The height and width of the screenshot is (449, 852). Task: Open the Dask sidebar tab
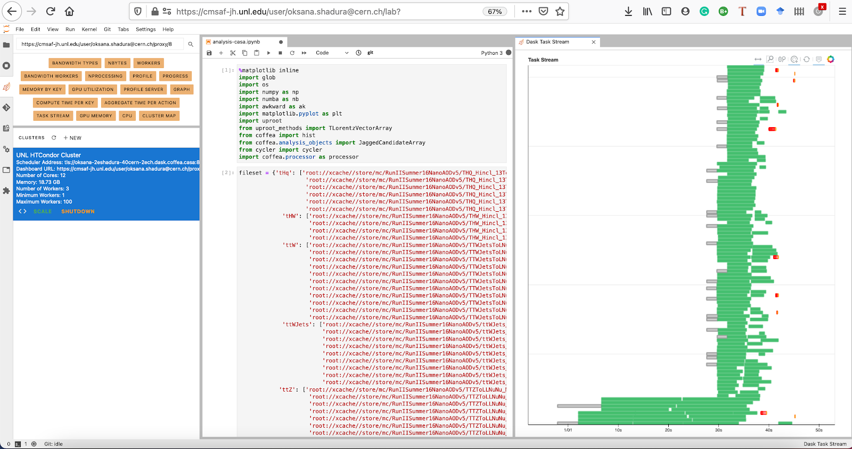point(6,87)
